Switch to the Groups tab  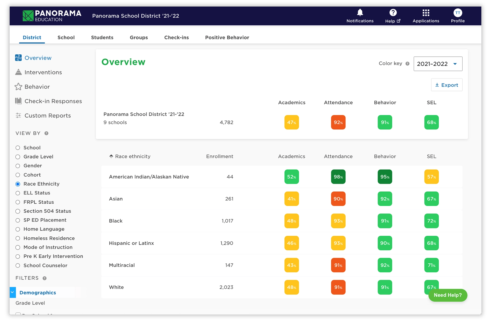139,37
